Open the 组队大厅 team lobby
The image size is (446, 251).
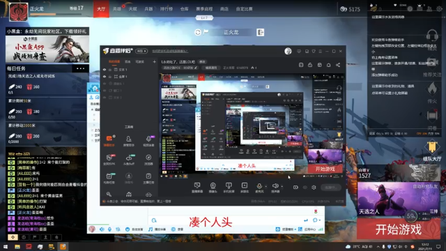point(432,151)
